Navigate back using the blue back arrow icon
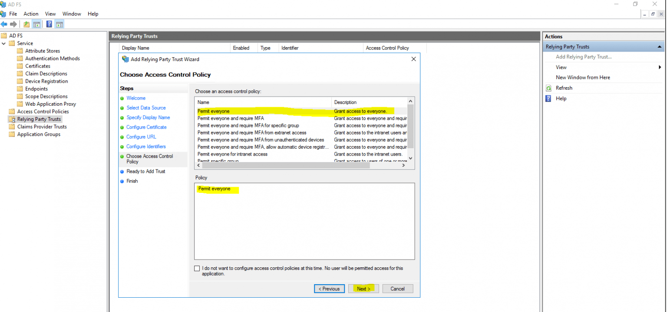 [4, 24]
